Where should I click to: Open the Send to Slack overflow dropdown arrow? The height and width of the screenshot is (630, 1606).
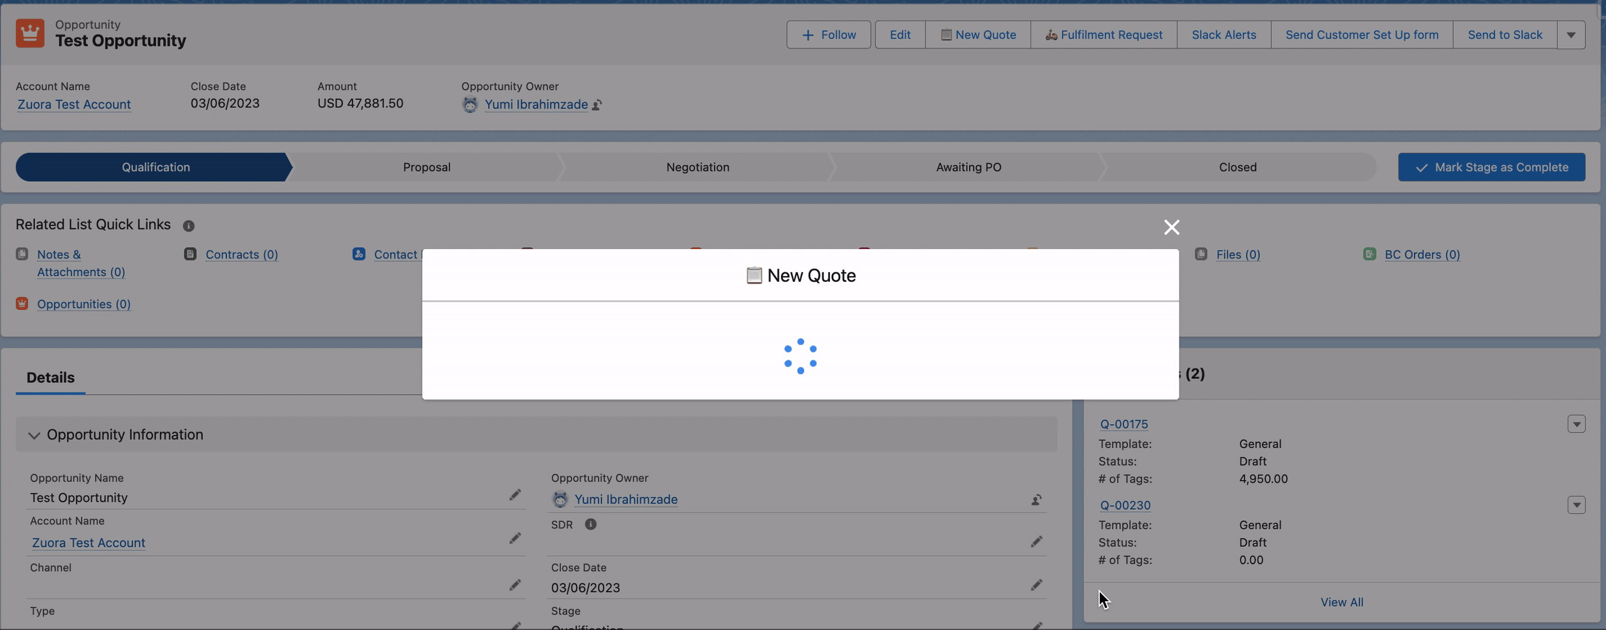pos(1571,35)
